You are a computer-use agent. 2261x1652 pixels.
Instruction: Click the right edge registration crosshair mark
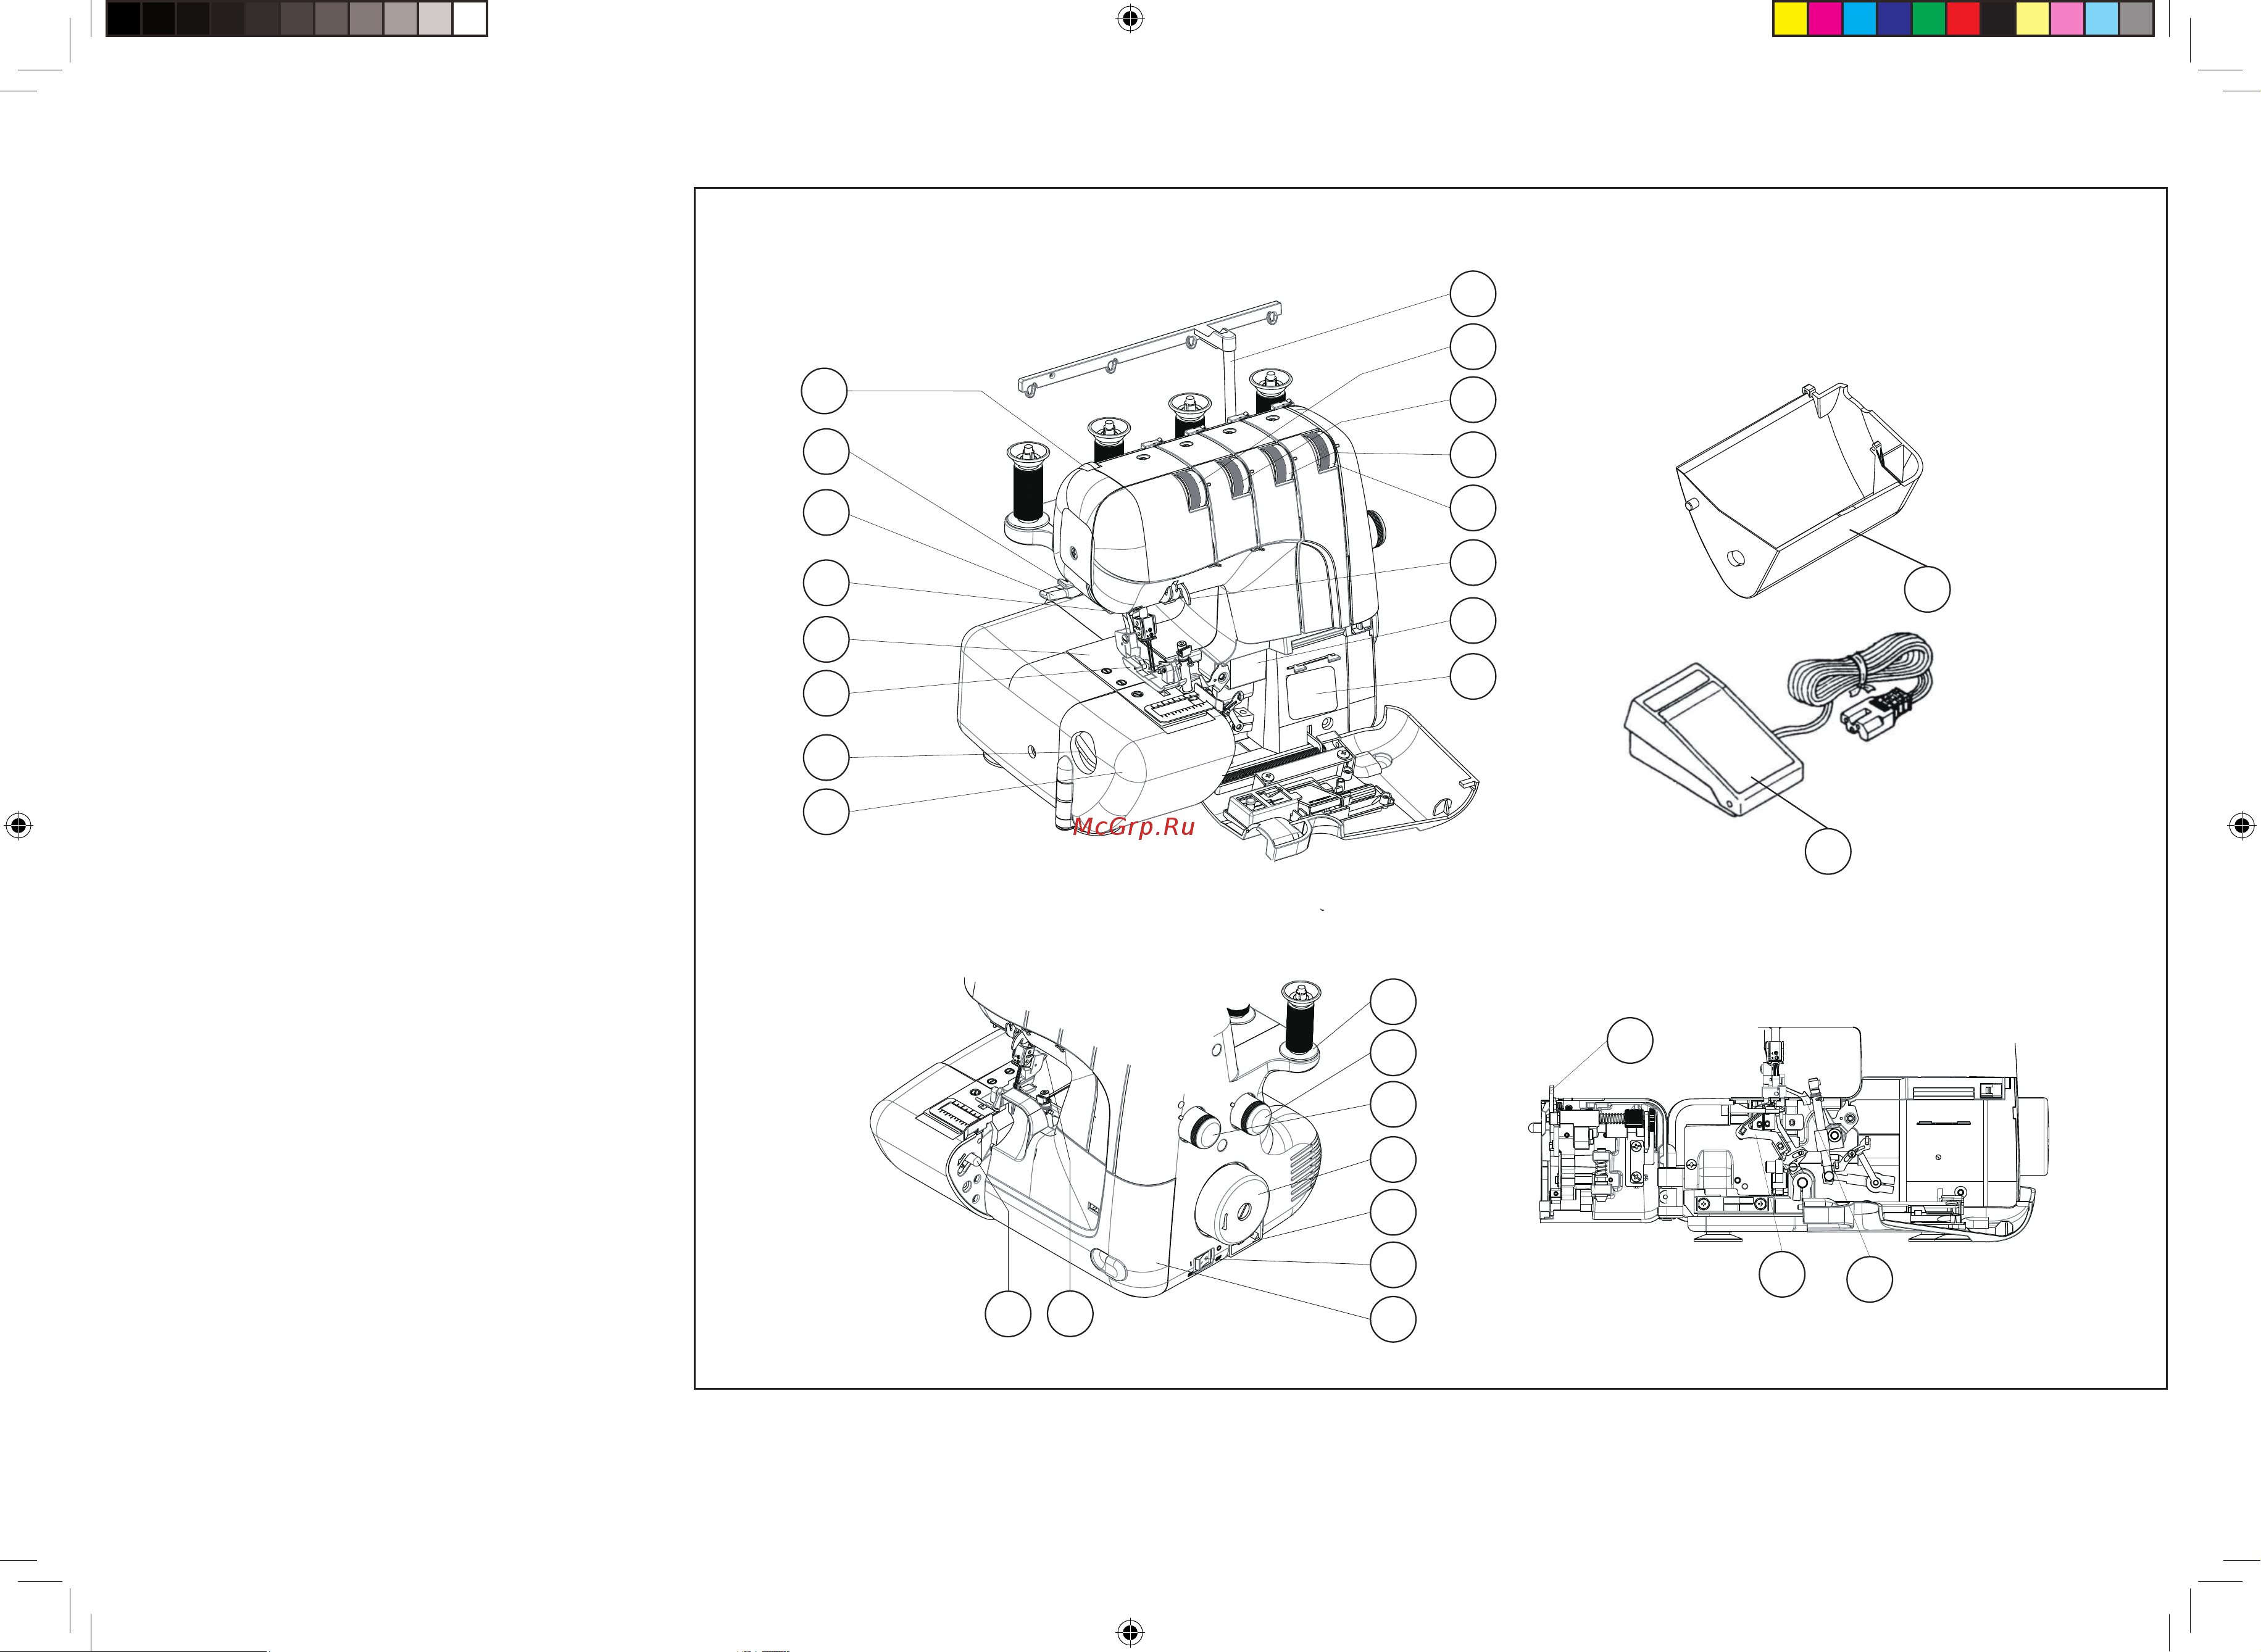[2242, 826]
